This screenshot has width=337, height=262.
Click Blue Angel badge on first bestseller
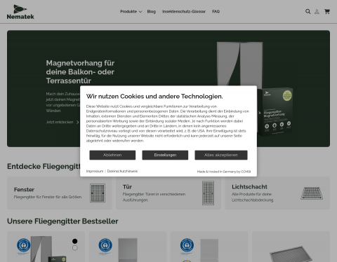(23, 246)
